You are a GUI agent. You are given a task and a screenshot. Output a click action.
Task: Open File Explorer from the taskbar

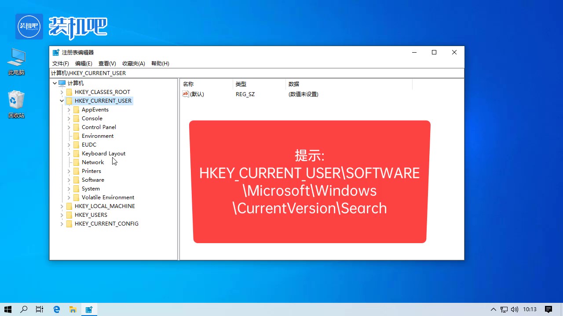tap(73, 309)
